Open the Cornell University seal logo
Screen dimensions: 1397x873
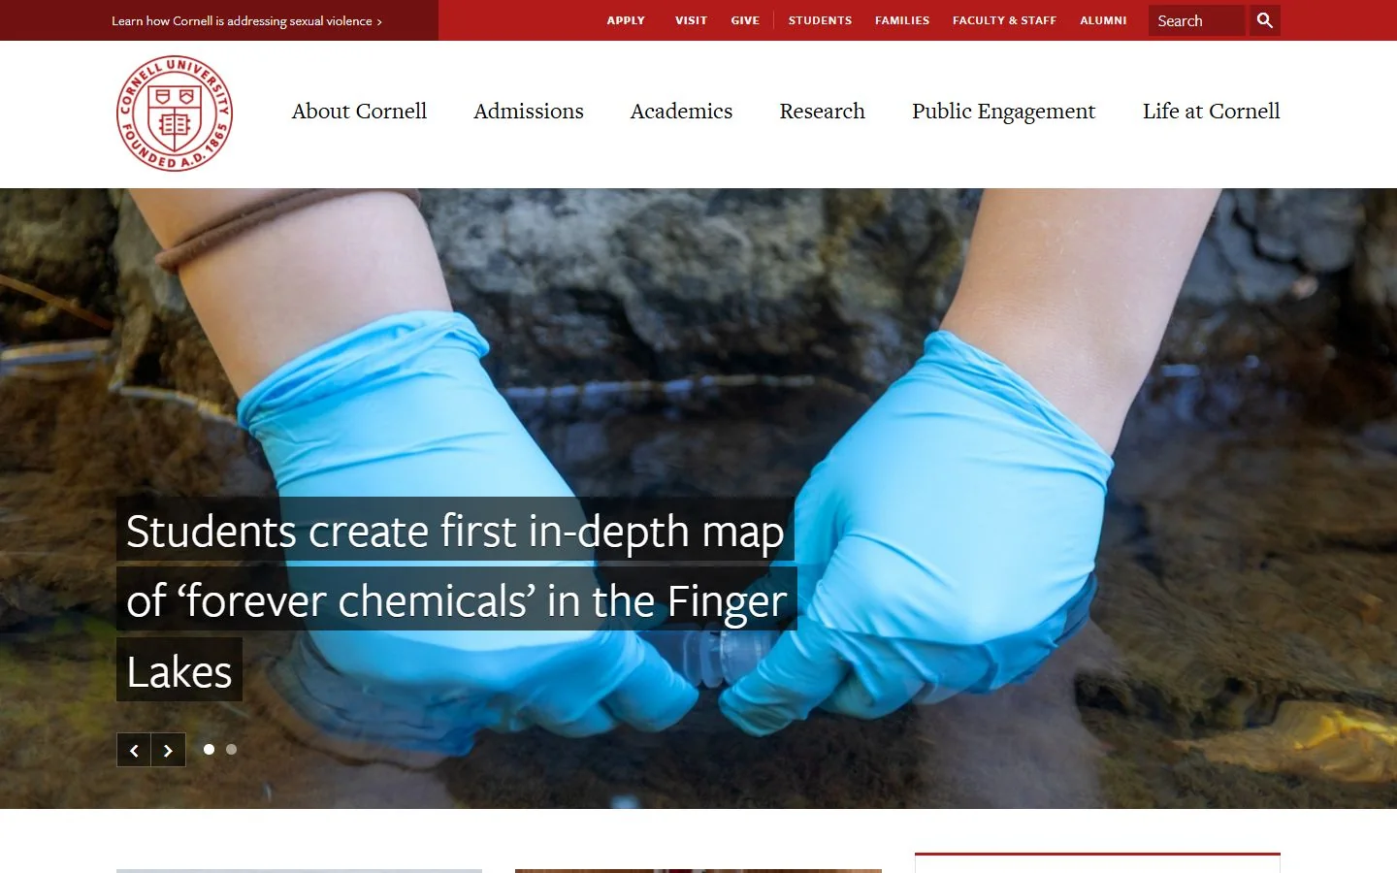[x=175, y=113]
